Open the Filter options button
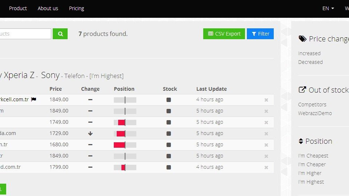Viewport: 349px width, 196px height. click(x=260, y=34)
